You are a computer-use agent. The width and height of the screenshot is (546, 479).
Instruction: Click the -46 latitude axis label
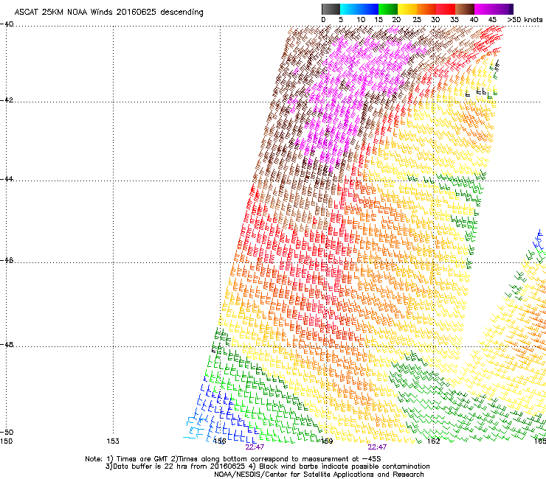point(7,261)
